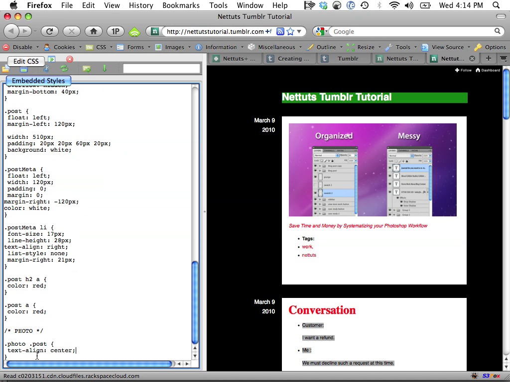
Task: Click the folder-with-arrow icon in Edit CSS
Action: 87,69
